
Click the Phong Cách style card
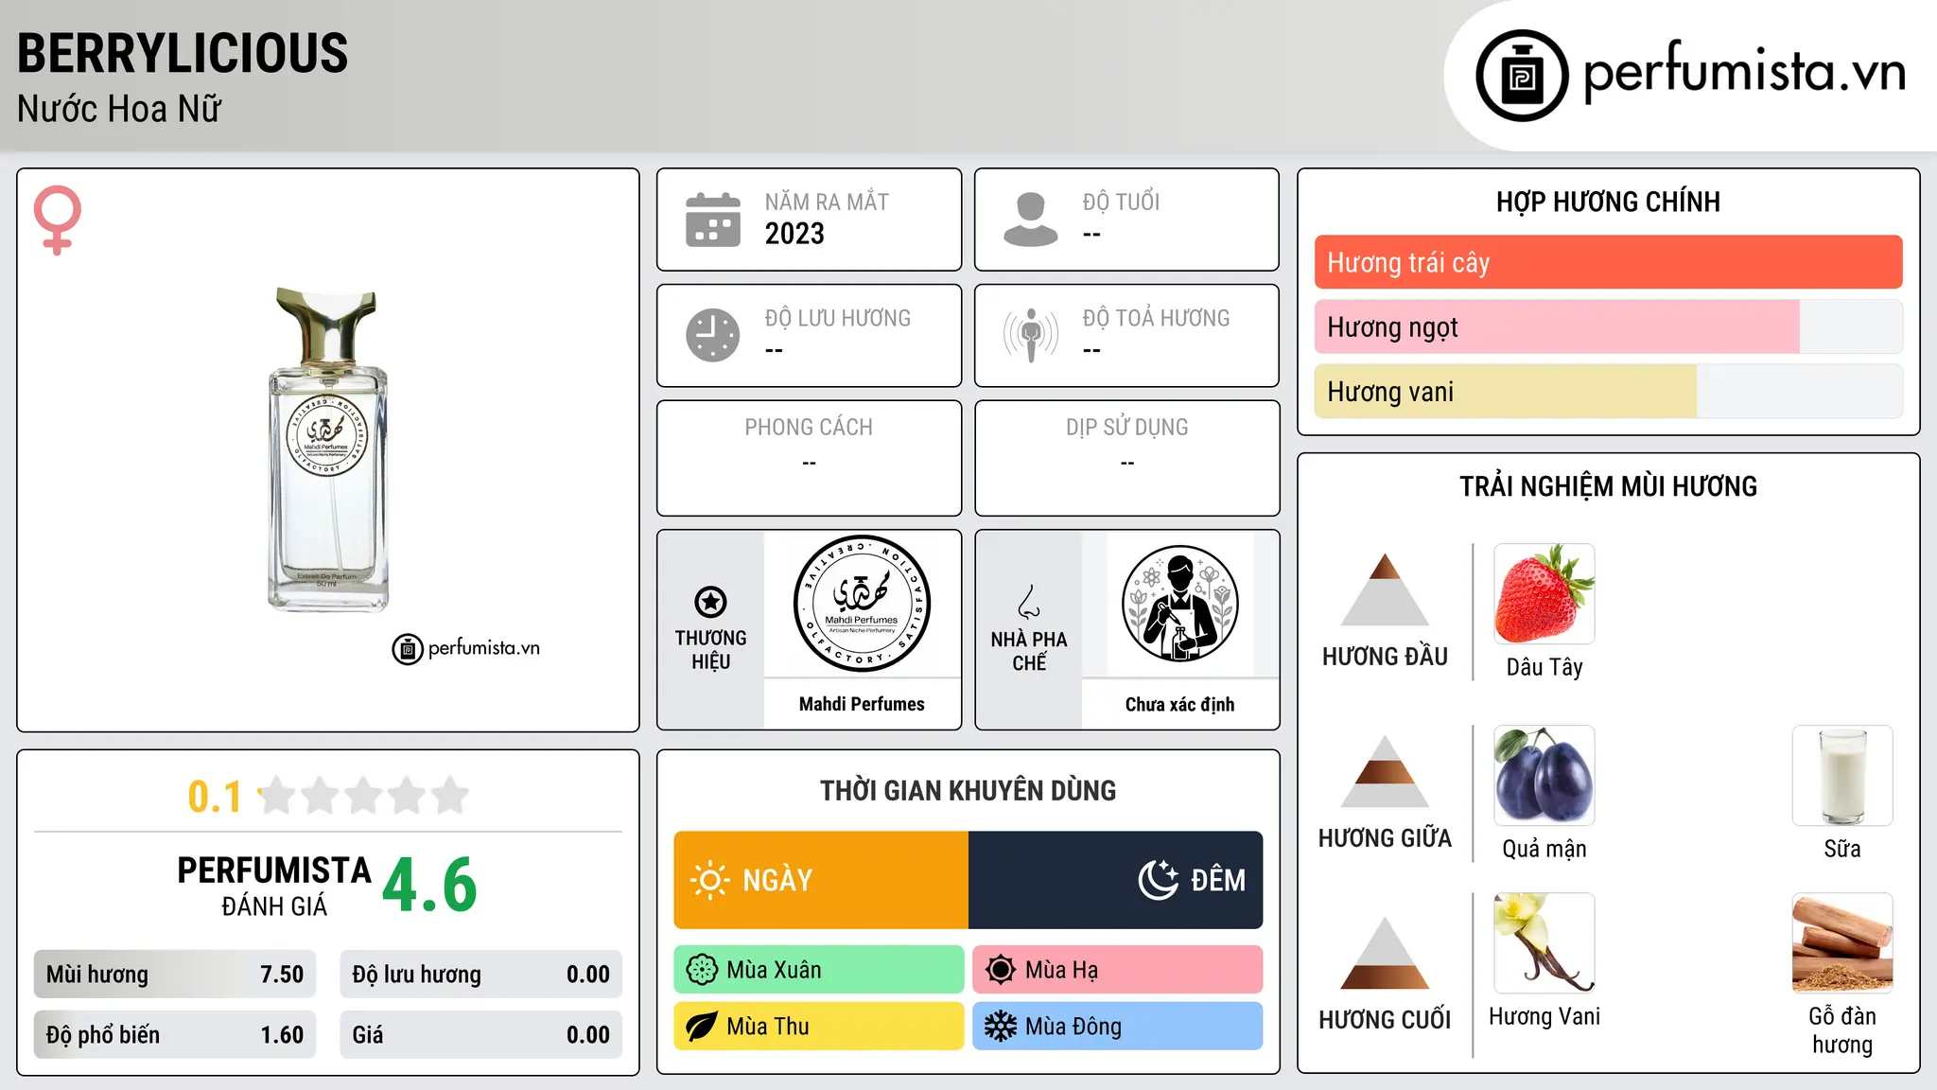click(x=809, y=458)
